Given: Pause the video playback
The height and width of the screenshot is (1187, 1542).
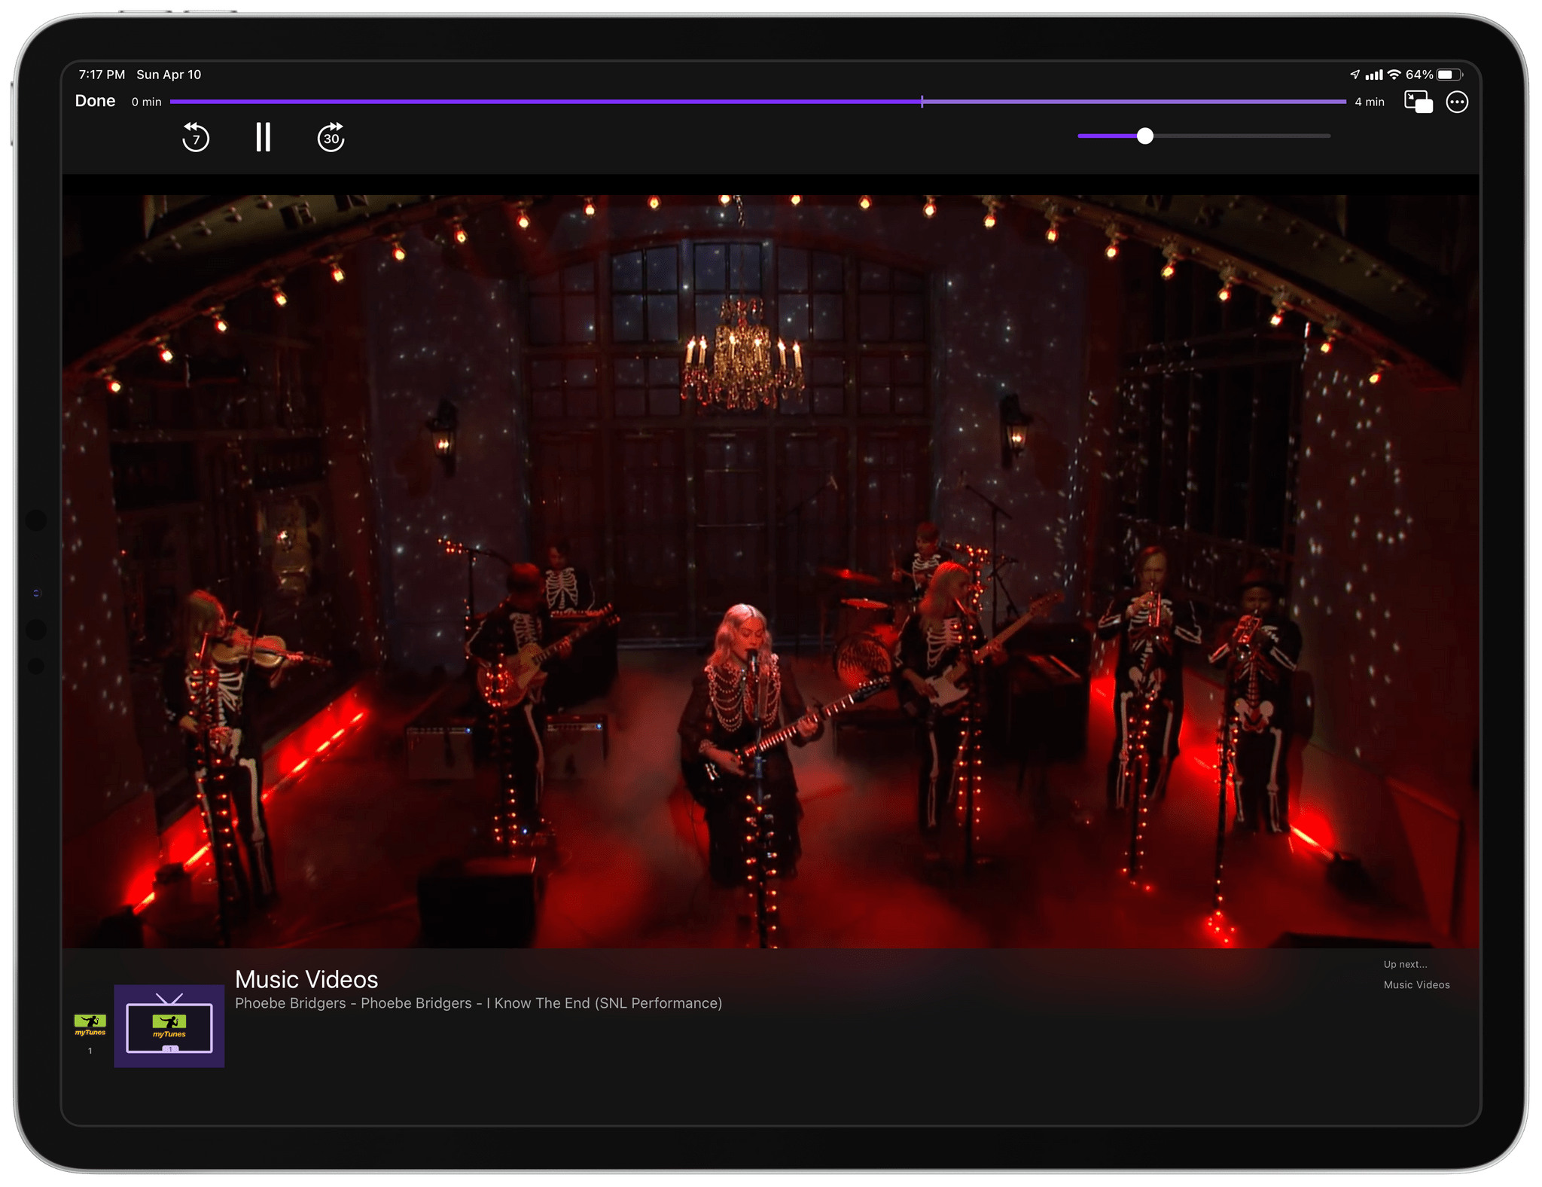Looking at the screenshot, I should 263,137.
